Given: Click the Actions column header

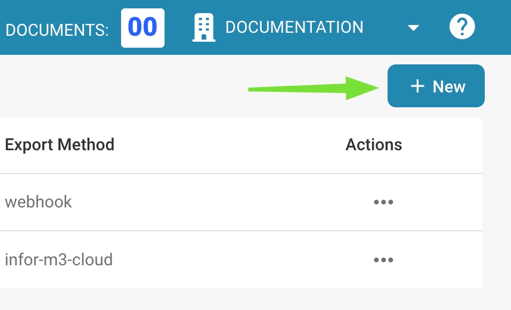Looking at the screenshot, I should 374,145.
